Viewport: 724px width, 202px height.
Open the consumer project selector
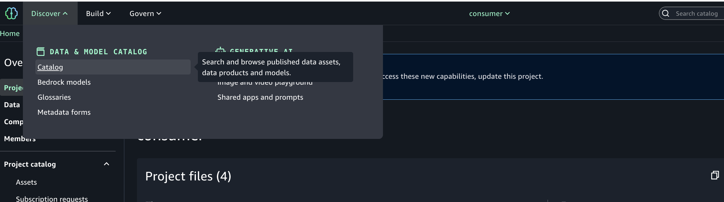[489, 13]
